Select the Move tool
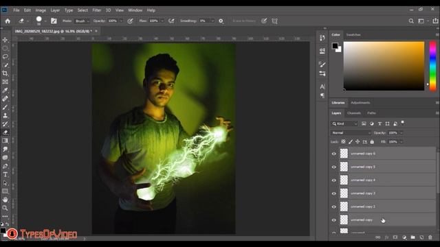Screen dimensions: 440x247 (x=5, y=40)
